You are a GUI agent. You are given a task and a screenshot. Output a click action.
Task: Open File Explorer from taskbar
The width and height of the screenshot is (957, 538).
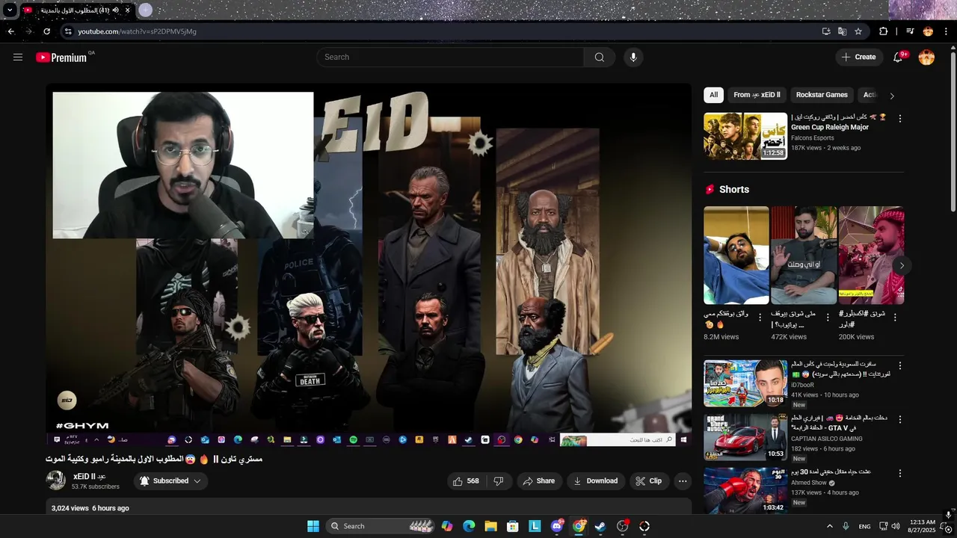tap(490, 526)
